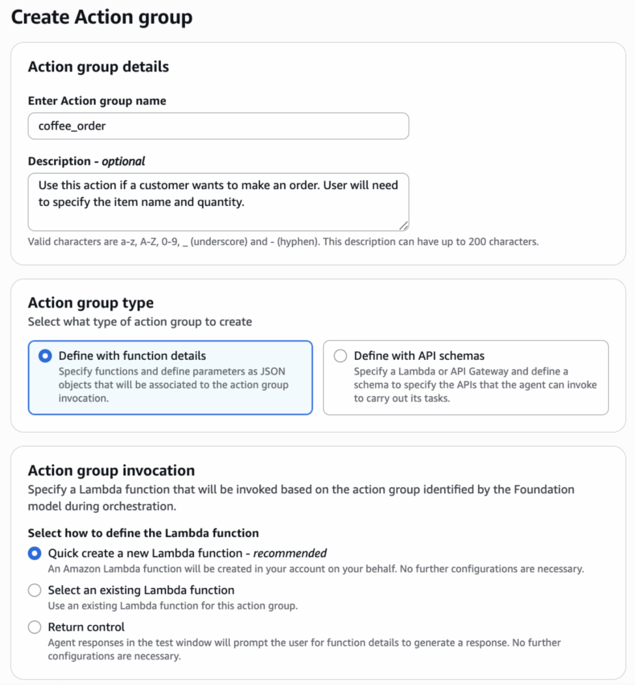Click the 'Action group type' section heading
The image size is (635, 685).
click(x=90, y=303)
